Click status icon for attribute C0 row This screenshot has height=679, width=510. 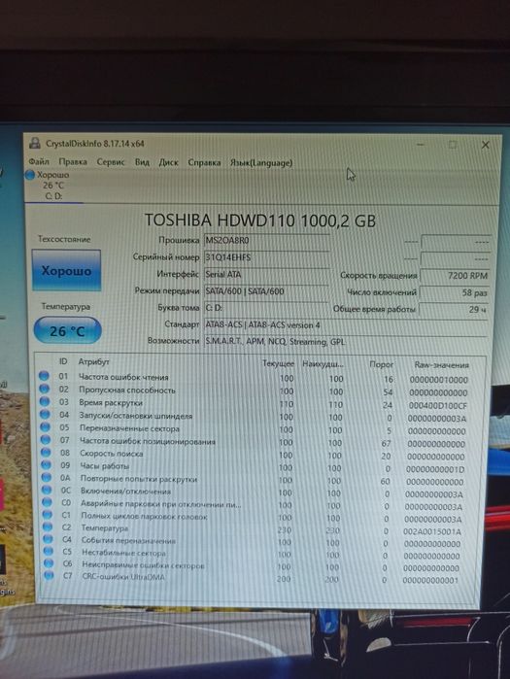click(48, 502)
